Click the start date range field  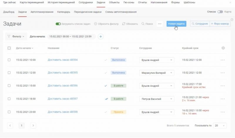[70, 37]
